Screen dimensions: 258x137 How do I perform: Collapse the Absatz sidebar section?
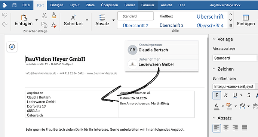[x=214, y=118]
